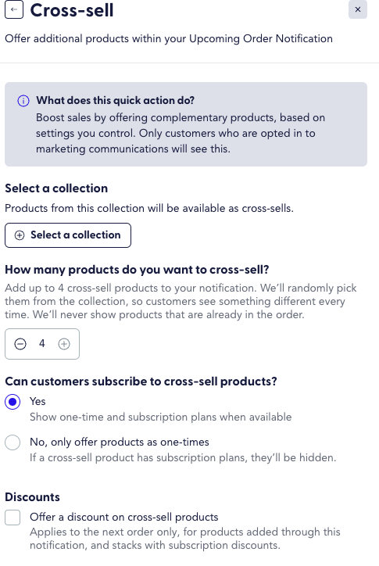
Task: Click the back arrow beside Cross-sell title
Action: click(x=14, y=9)
